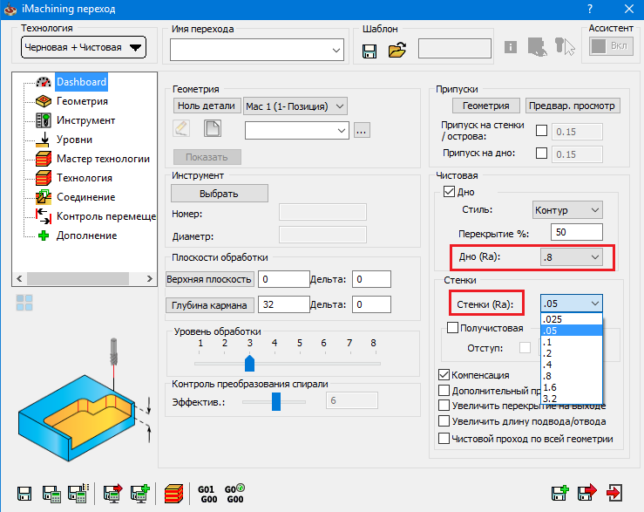Choose 1.6 in the Ra list
The width and height of the screenshot is (644, 512).
(x=572, y=387)
